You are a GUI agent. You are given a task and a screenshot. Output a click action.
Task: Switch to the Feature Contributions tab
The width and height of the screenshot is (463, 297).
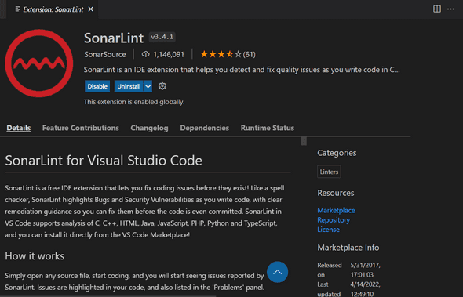(x=80, y=128)
